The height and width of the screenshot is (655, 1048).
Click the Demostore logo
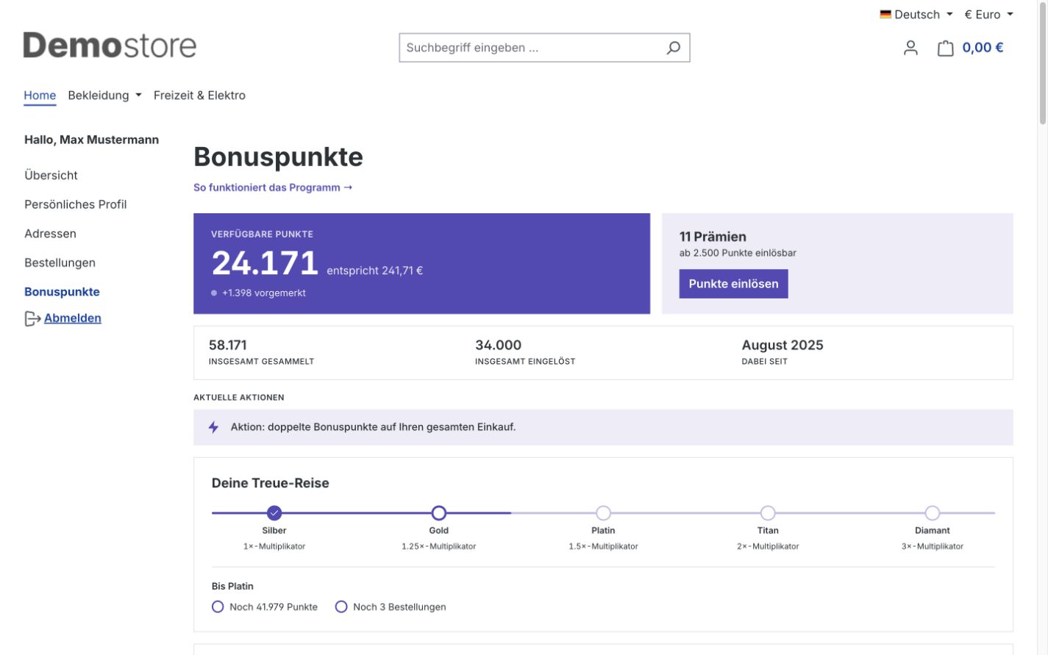coord(110,46)
